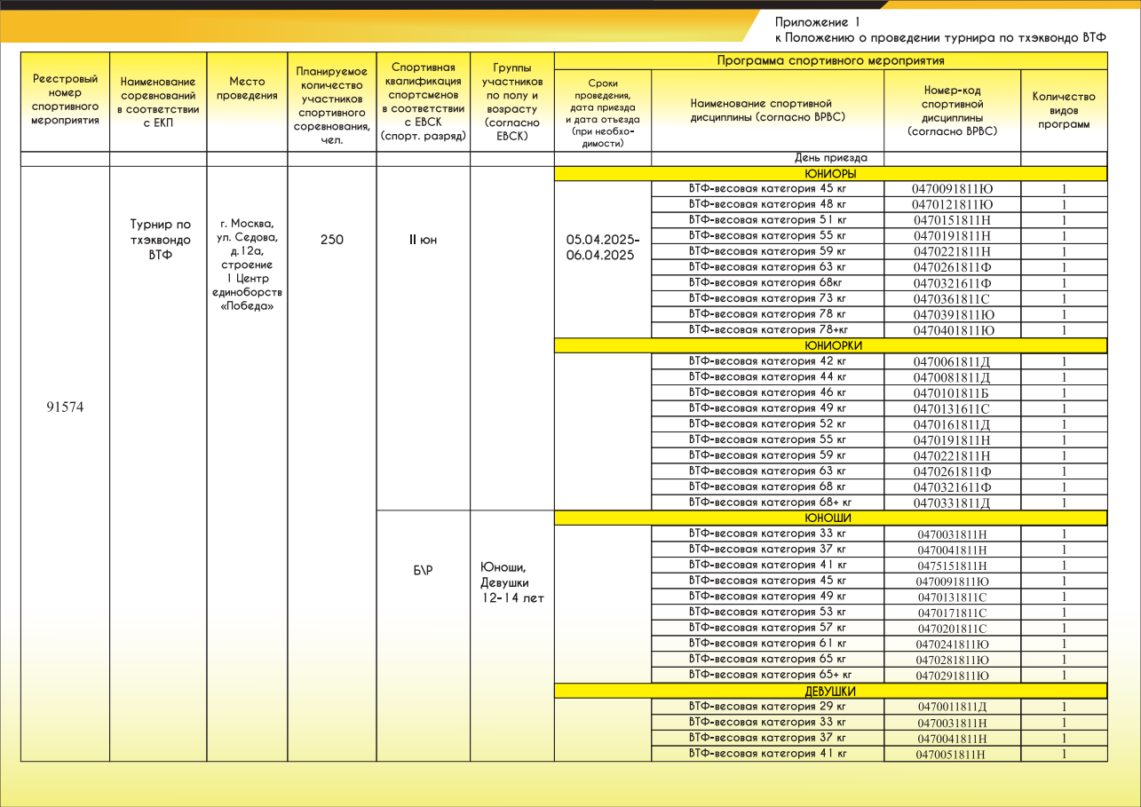Click the "Турнир по тхэквондо ВТФ" name cell
Screen dimensions: 1141x807
coord(159,240)
